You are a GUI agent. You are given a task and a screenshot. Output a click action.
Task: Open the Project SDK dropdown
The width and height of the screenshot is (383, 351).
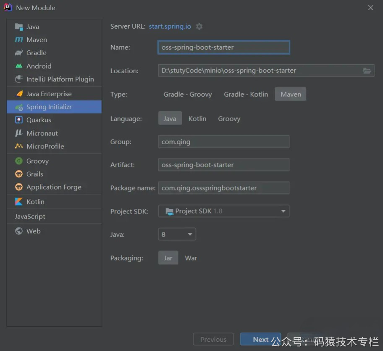click(224, 211)
